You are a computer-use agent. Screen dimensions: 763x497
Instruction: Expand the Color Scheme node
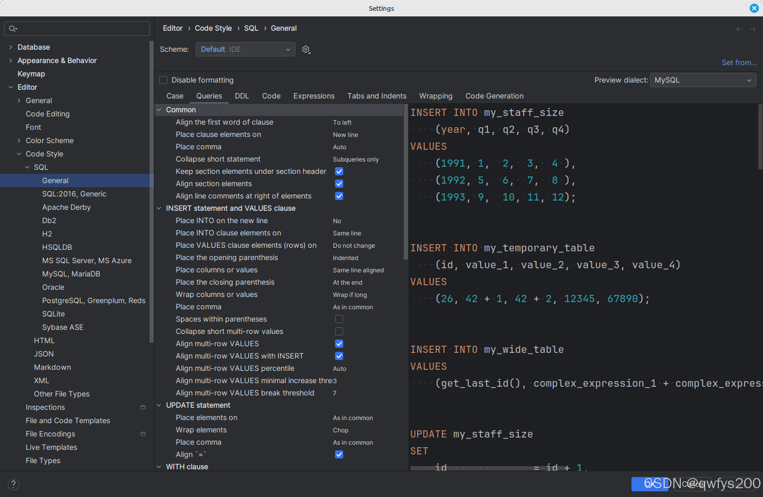click(x=19, y=141)
